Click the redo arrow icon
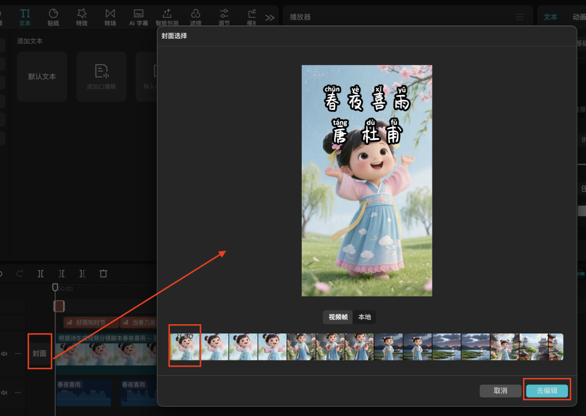This screenshot has height=416, width=586. click(20, 274)
